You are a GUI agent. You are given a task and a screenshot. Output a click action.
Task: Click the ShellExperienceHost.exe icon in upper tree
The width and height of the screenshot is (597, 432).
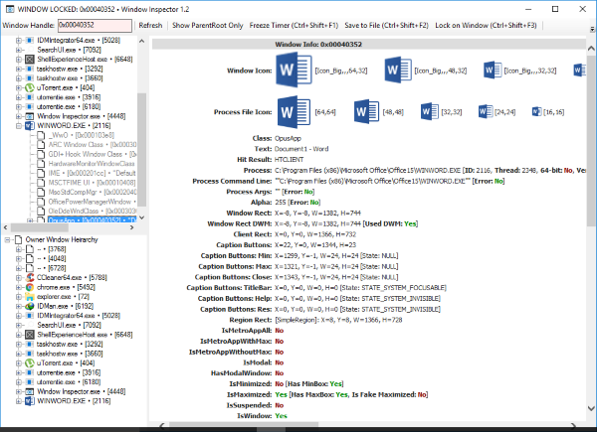[29, 60]
